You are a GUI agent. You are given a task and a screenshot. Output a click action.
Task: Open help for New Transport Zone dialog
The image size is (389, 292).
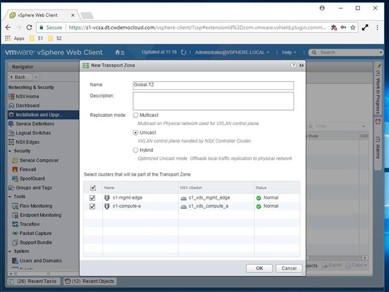294,65
